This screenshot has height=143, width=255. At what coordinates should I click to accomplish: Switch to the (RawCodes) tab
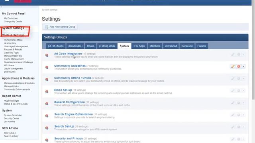click(75, 46)
